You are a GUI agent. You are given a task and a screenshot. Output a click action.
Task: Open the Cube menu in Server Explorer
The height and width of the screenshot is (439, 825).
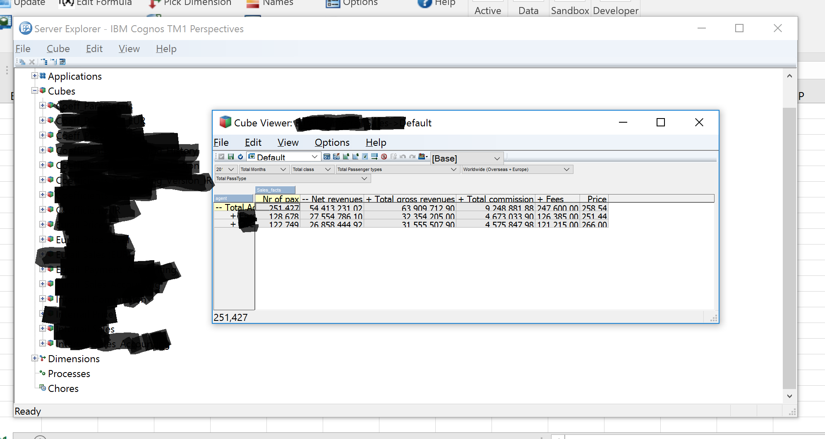[x=58, y=49]
